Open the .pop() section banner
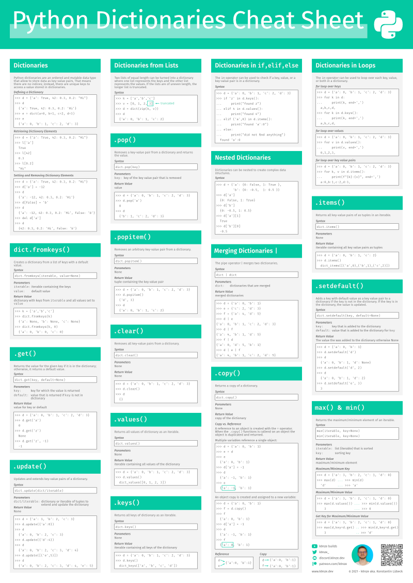This screenshot has height=583, width=413. tap(156, 140)
